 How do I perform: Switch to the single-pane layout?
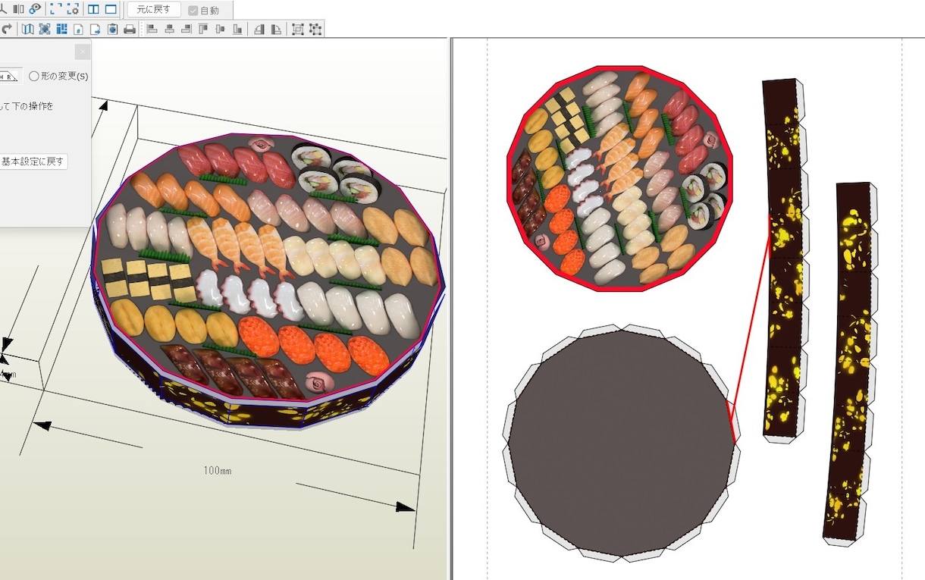pyautogui.click(x=111, y=10)
